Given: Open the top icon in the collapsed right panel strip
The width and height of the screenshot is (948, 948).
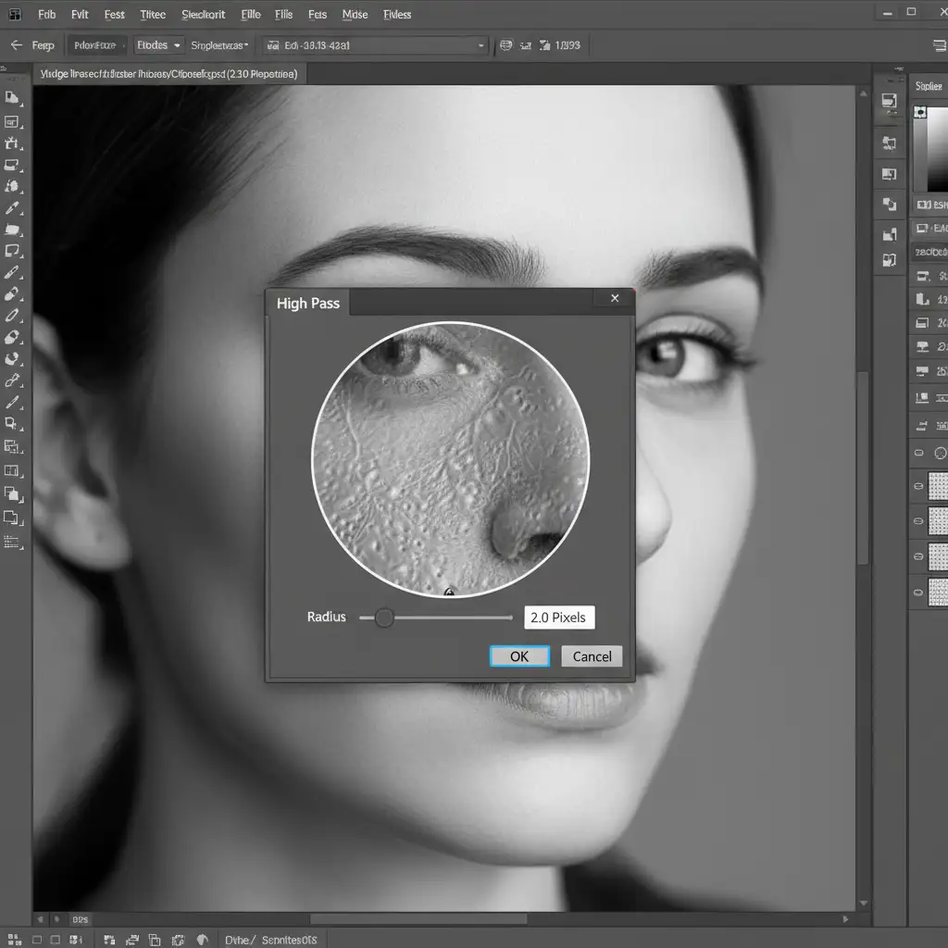Looking at the screenshot, I should pos(889,102).
